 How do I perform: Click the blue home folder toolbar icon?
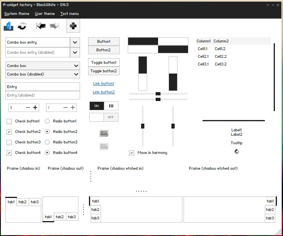[x=8, y=26]
